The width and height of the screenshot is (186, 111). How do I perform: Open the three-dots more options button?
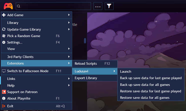tap(98, 6)
